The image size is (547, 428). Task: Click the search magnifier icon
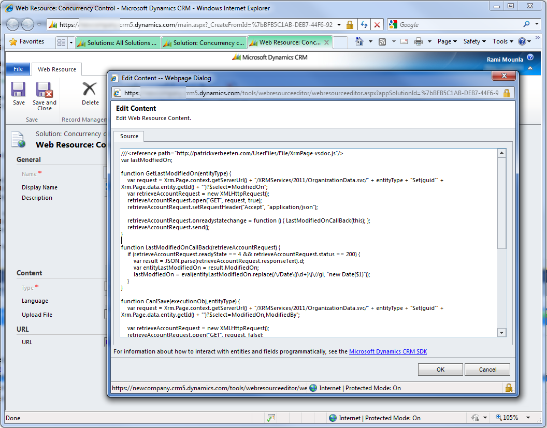click(x=526, y=24)
